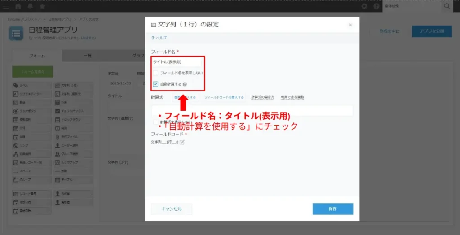Viewport: 460px width, 235px height.
Task: Click the 日程管理アプリ breadcrumb link
Action: click(x=60, y=19)
